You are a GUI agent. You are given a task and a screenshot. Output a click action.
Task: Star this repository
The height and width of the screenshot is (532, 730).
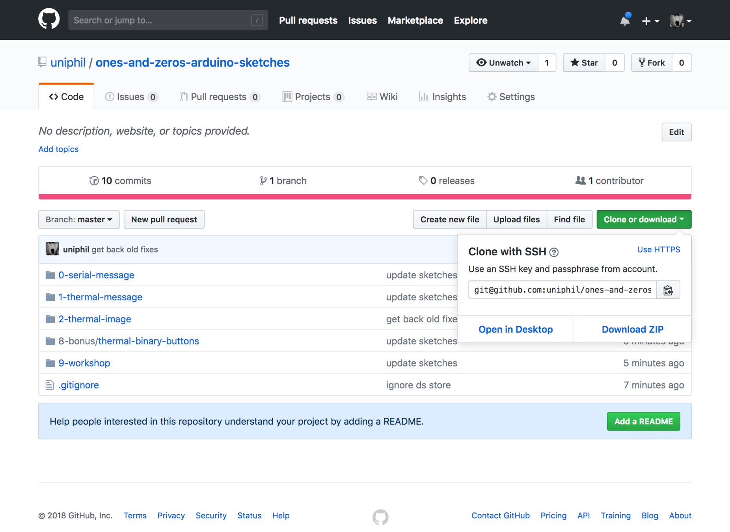pyautogui.click(x=584, y=63)
